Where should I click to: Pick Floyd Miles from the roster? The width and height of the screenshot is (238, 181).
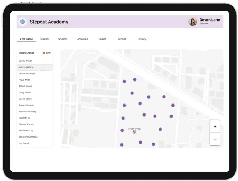click(x=25, y=80)
